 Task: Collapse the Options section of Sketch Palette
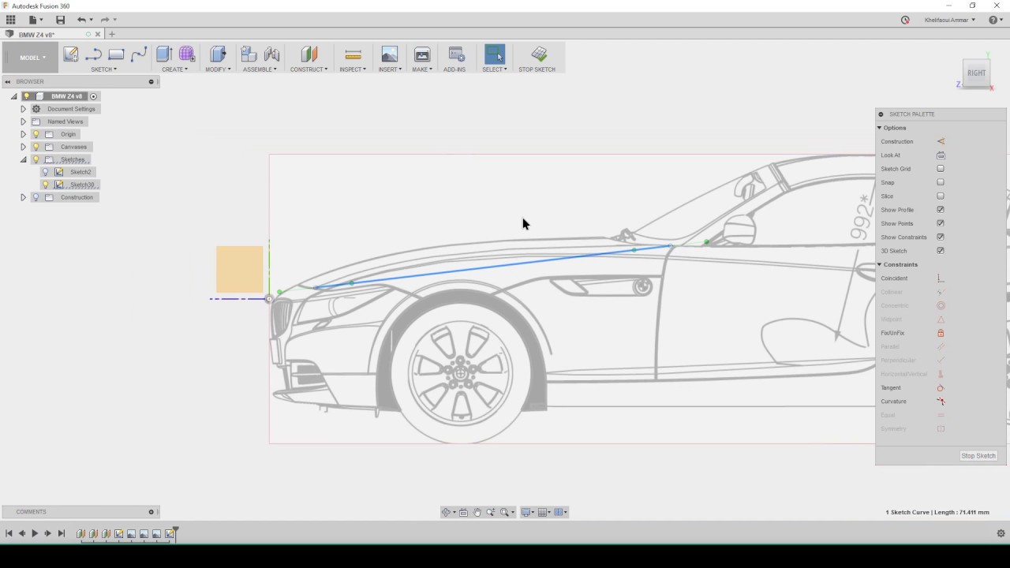click(x=879, y=128)
